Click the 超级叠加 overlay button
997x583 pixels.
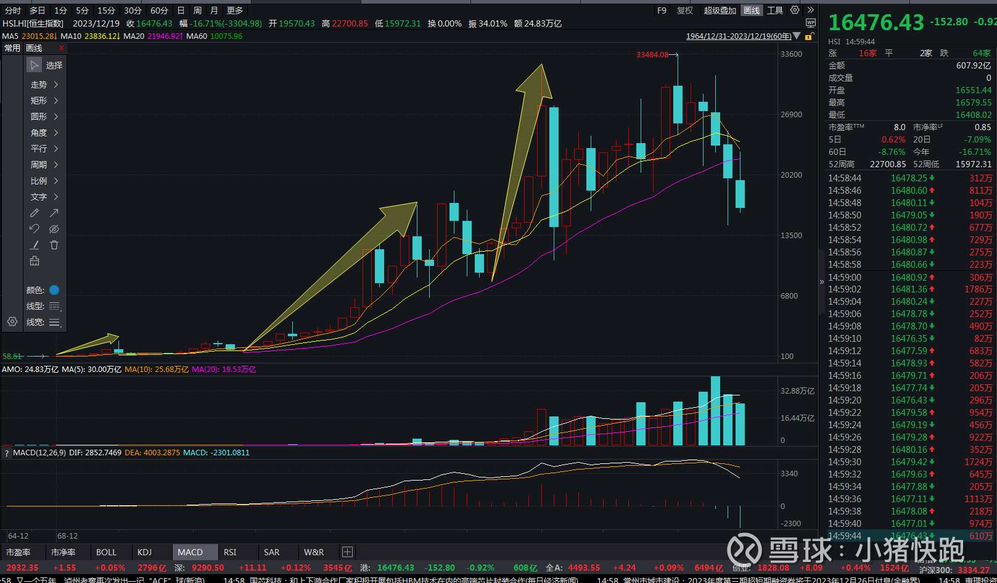coord(720,10)
